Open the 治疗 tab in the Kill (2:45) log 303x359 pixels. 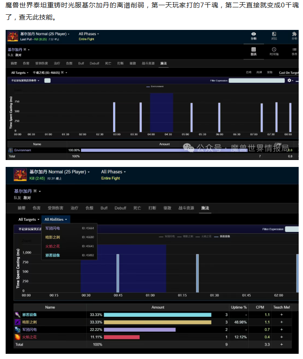[x=75, y=208]
